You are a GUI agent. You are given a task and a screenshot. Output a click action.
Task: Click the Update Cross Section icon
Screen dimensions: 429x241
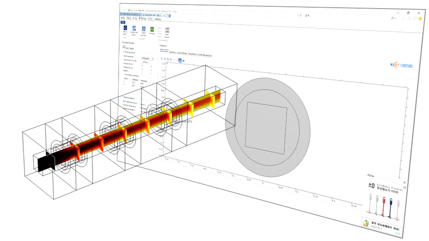(x=134, y=29)
